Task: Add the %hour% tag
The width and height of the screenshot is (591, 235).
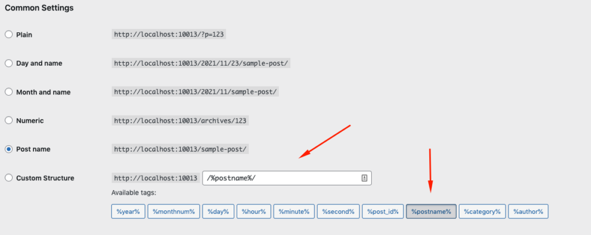Action: click(254, 211)
